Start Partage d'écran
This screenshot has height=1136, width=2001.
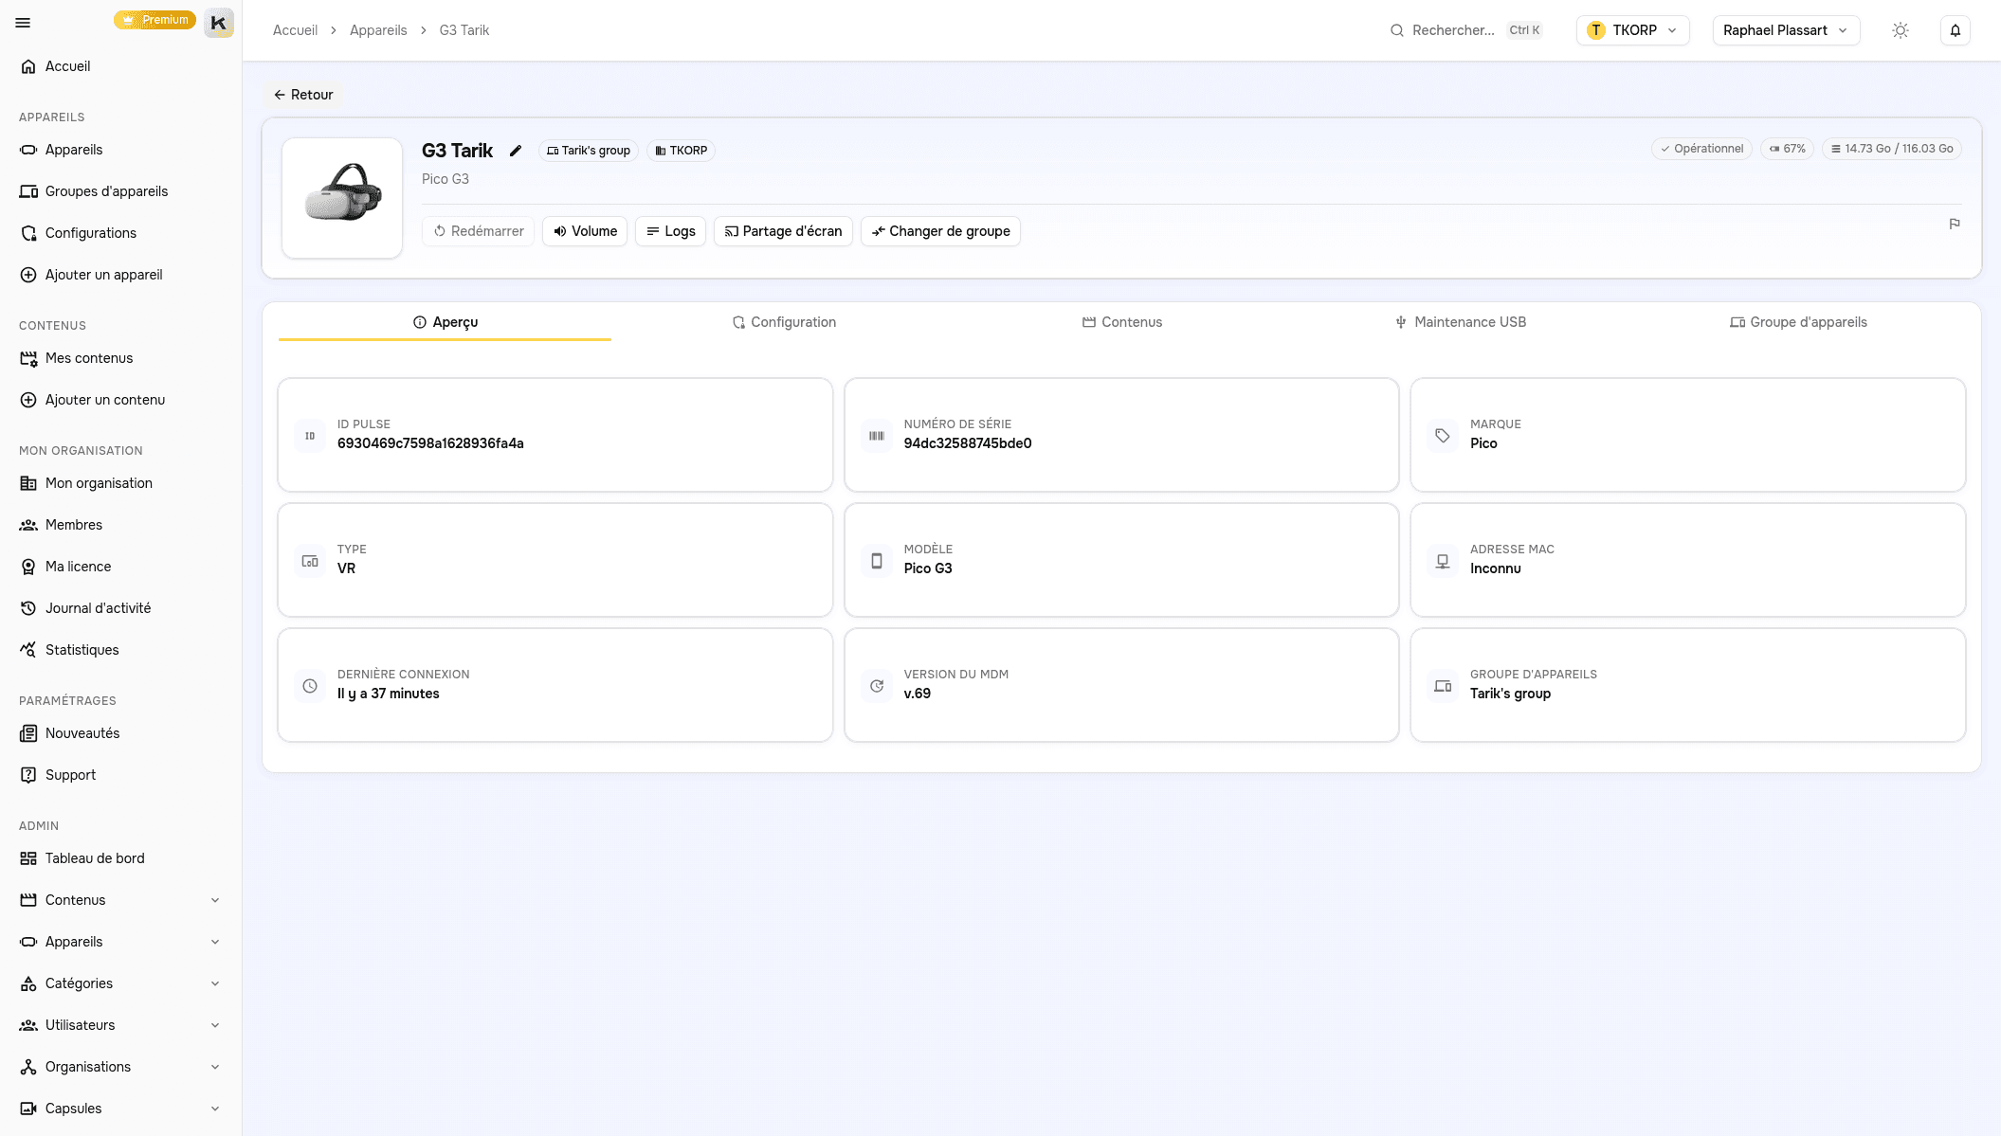pos(783,231)
